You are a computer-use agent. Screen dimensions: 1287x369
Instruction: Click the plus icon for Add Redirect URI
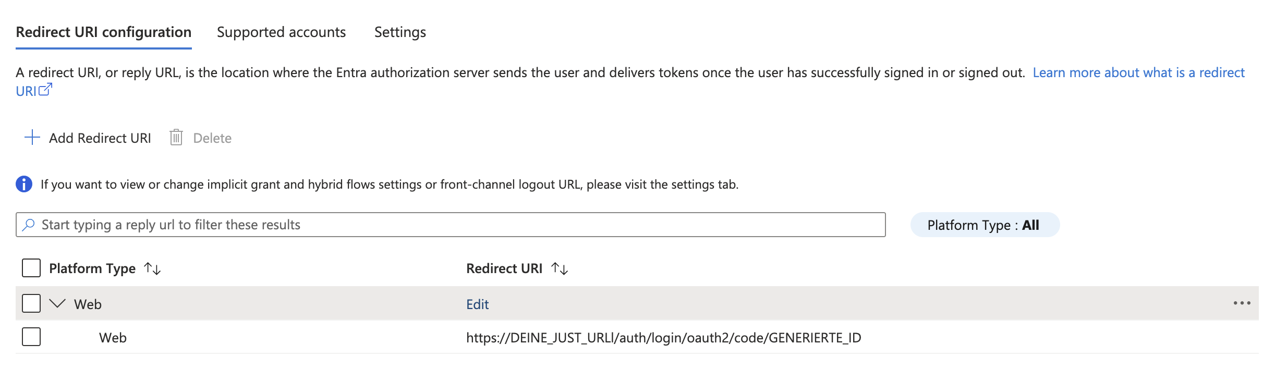[x=32, y=138]
